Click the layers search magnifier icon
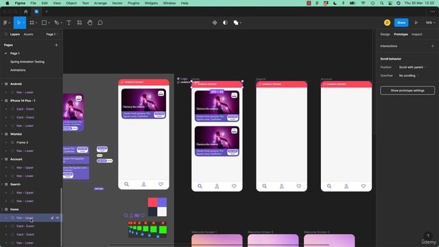Viewport: 439px width, 247px height. [x=6, y=34]
